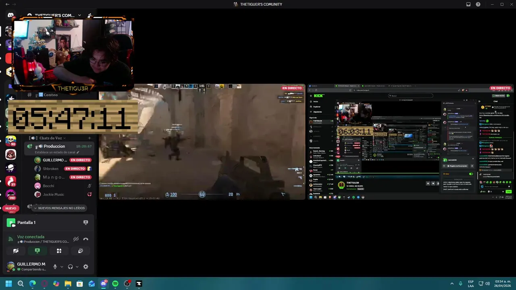
Task: Open Windows Start menu
Action: pyautogui.click(x=8, y=284)
